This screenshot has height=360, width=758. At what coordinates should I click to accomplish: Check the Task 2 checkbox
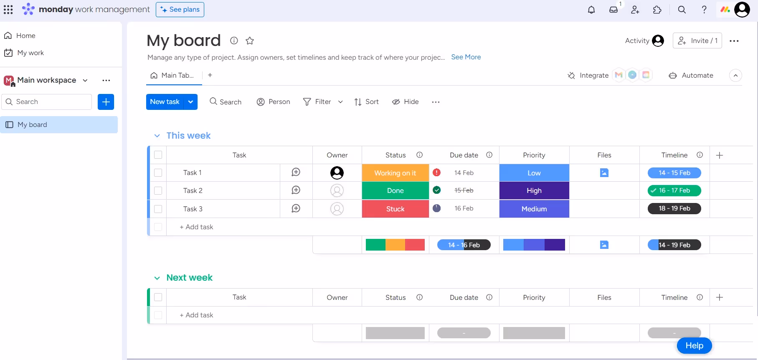pos(158,190)
